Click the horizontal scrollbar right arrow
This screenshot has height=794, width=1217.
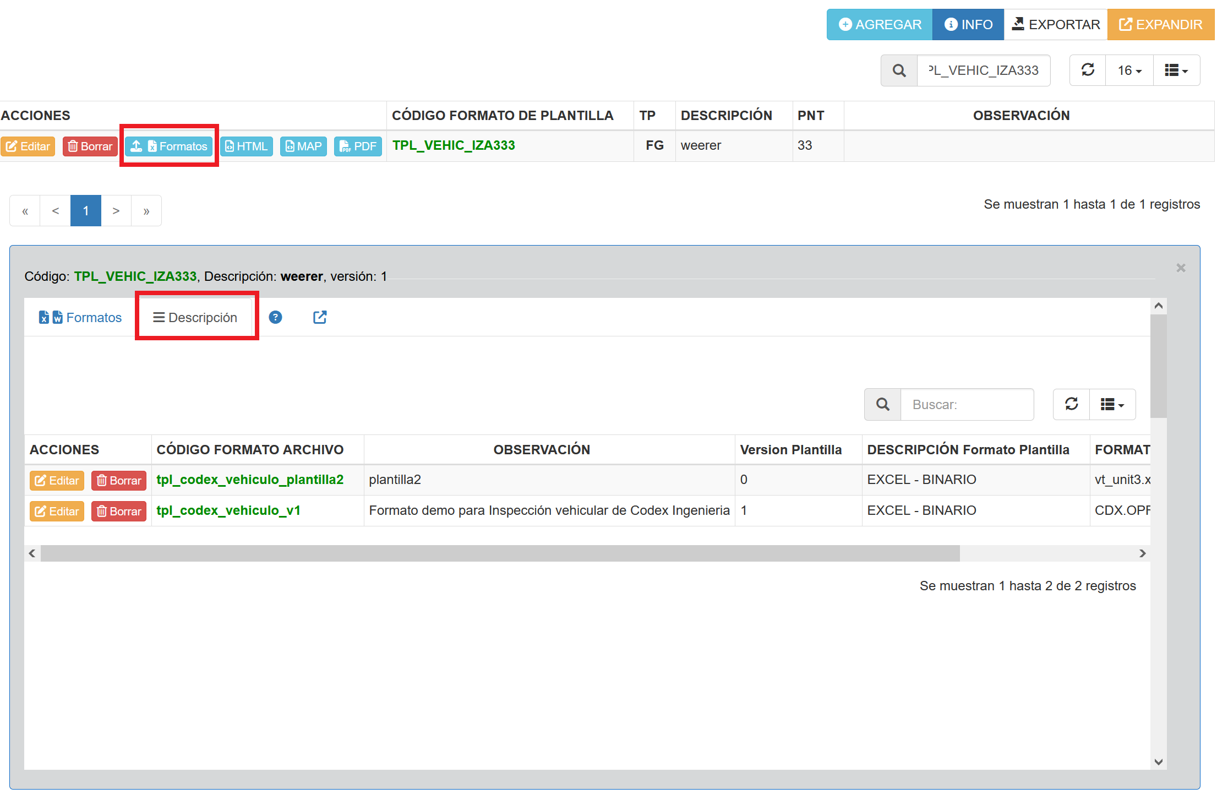pos(1142,553)
